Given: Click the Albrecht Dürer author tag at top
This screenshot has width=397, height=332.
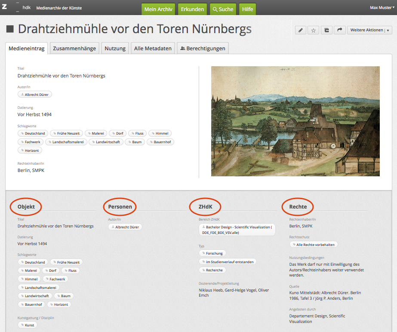Looking at the screenshot, I should pos(35,95).
